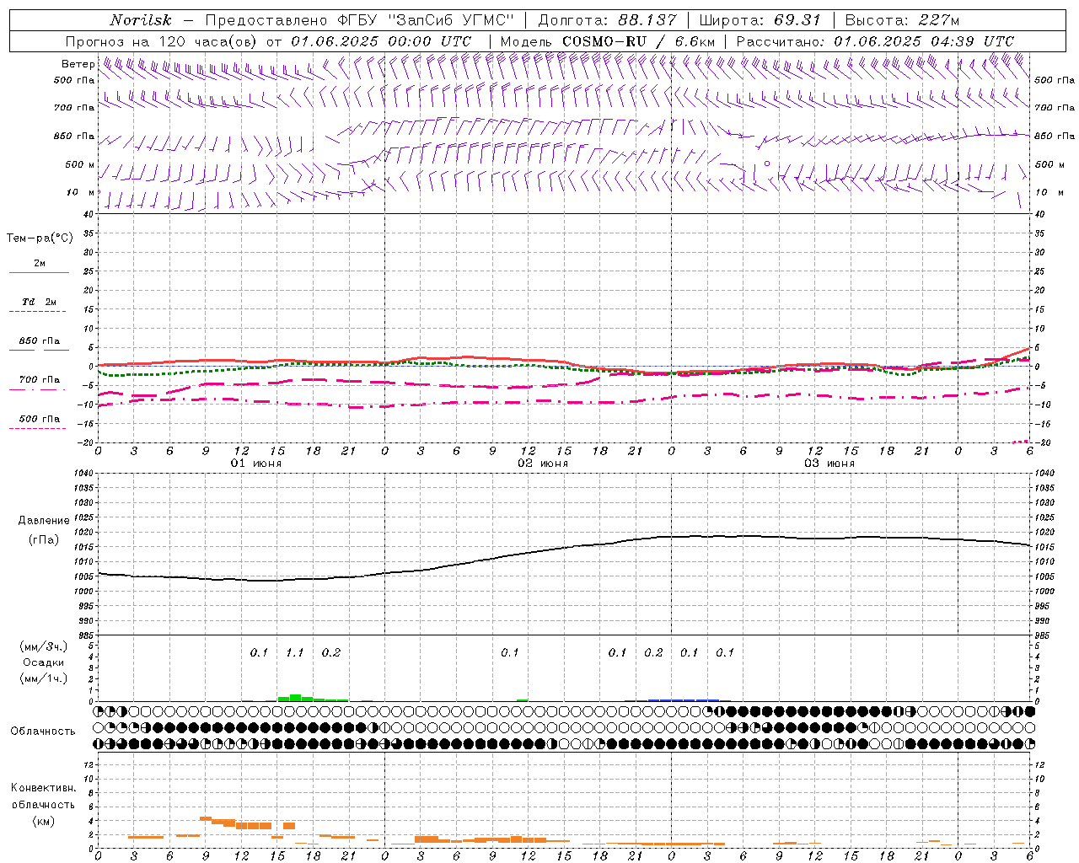The width and height of the screenshot is (1079, 863).
Task: Click the pink dashed line sample under '700 гПа'
Action: [x=37, y=389]
